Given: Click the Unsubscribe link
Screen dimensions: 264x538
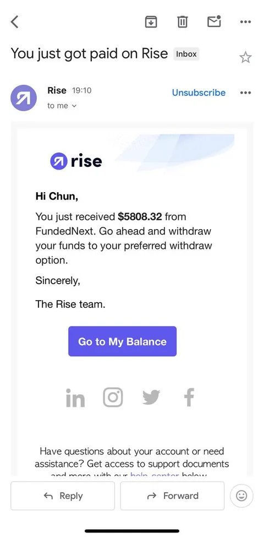Looking at the screenshot, I should [x=199, y=93].
